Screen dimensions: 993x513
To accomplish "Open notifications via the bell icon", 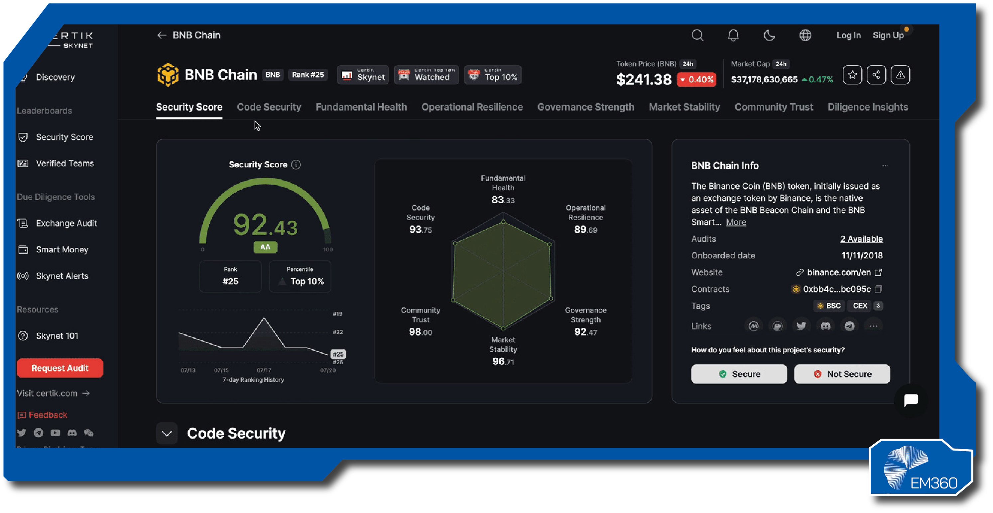I will point(734,36).
